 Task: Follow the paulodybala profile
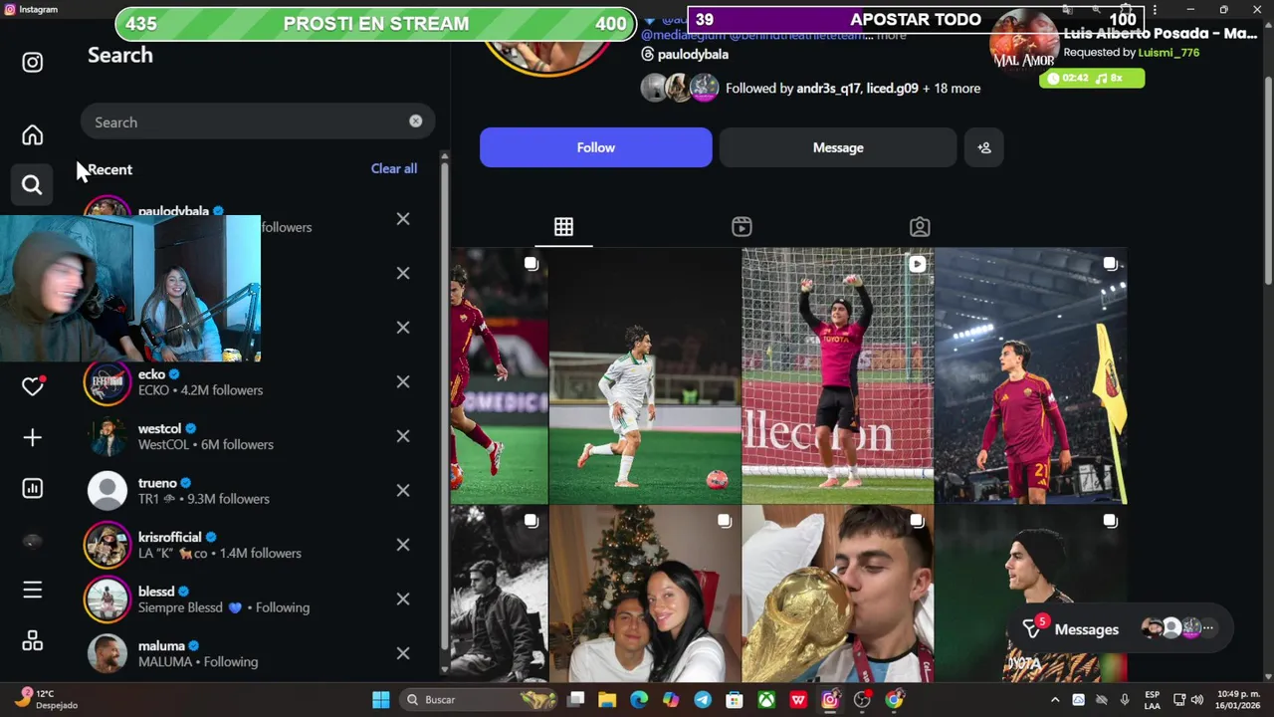coord(596,147)
